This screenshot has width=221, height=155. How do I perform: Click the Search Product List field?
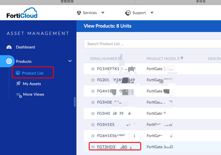tap(152, 44)
